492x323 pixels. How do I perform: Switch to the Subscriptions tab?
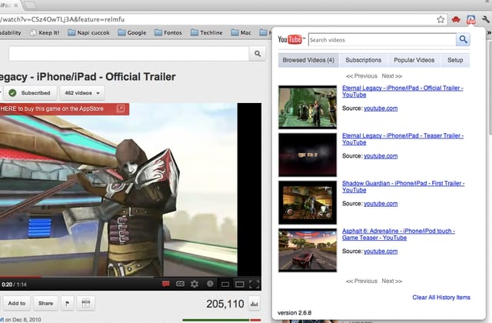(364, 60)
